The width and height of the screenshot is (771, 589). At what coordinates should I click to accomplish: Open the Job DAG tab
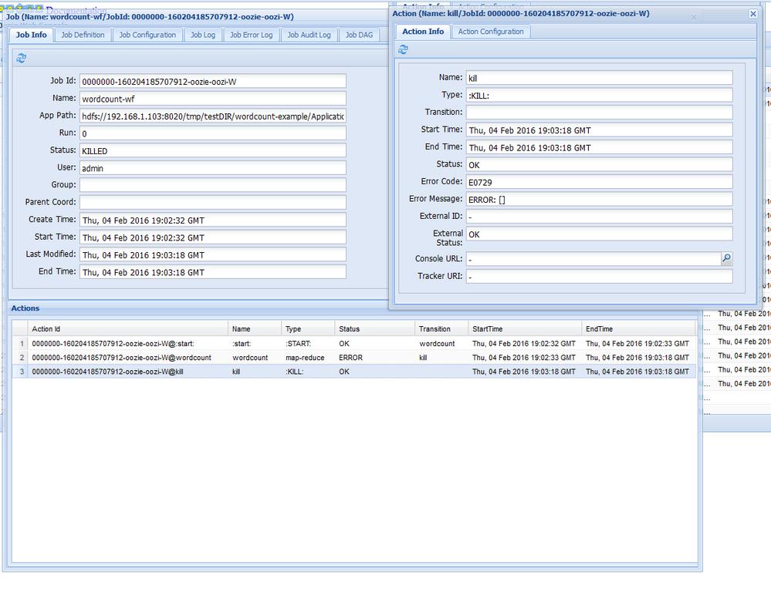point(359,35)
